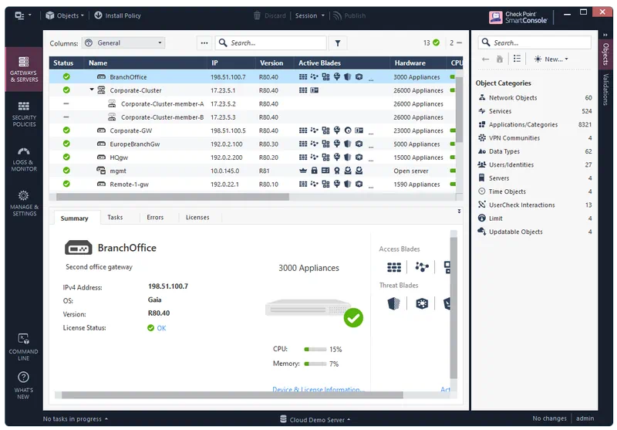Image resolution: width=617 pixels, height=430 pixels.
Task: Click the BranchOffice CPU usage bar
Action: pos(315,349)
